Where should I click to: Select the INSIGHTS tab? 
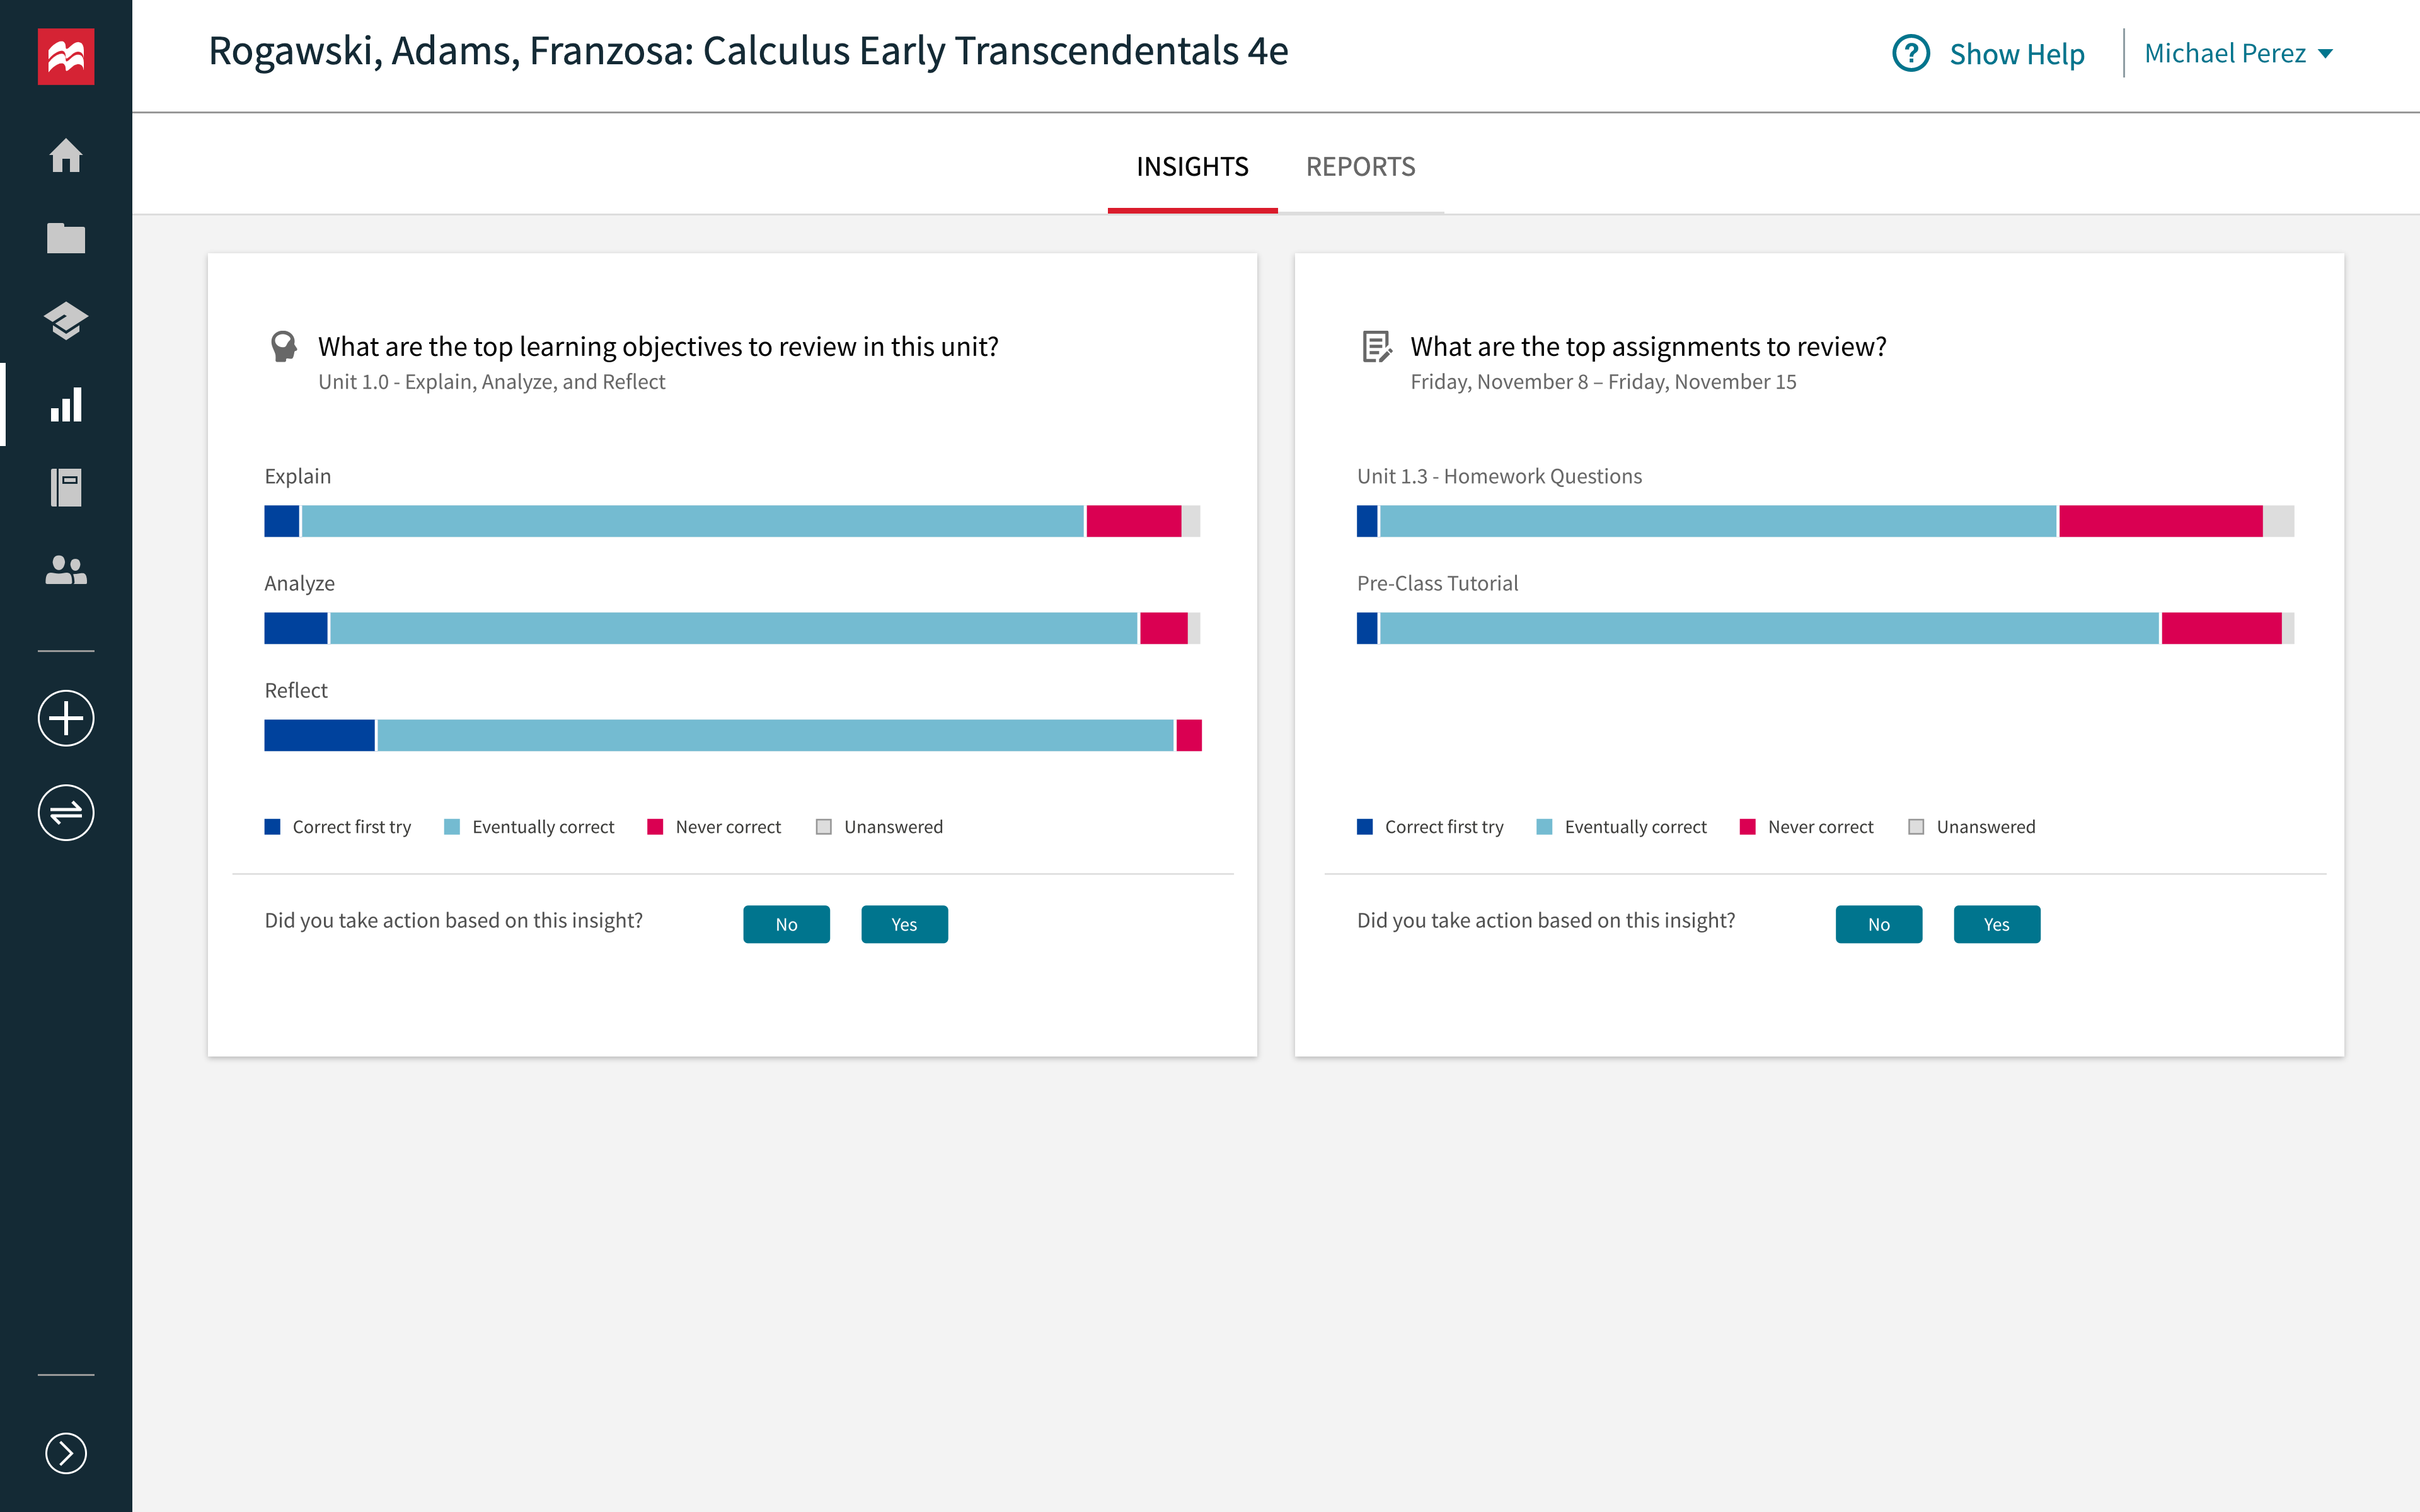[x=1192, y=166]
